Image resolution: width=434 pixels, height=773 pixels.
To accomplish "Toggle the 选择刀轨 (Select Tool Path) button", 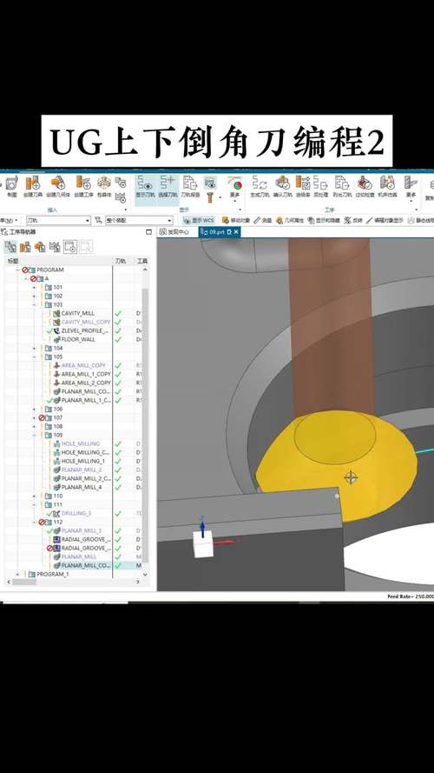I will tap(168, 187).
